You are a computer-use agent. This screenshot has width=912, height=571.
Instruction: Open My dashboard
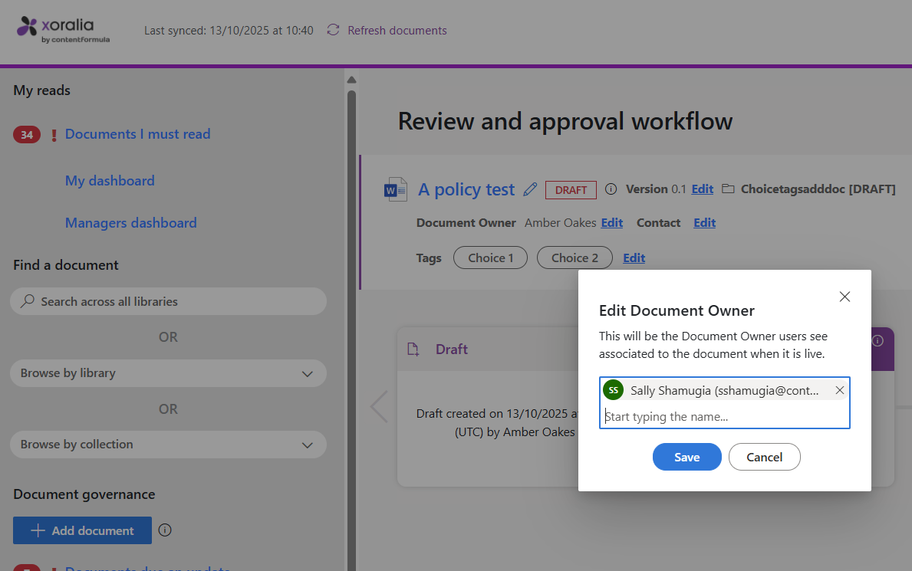tap(110, 181)
